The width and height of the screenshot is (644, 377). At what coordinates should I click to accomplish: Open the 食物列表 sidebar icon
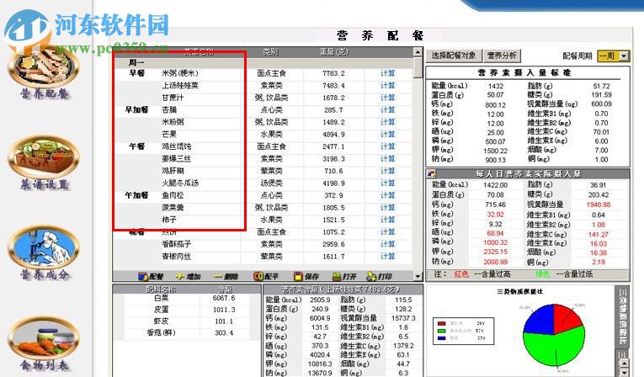tap(44, 338)
